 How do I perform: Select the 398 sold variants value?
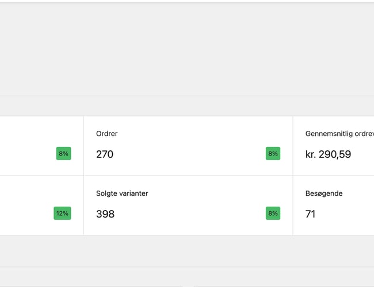(x=105, y=214)
